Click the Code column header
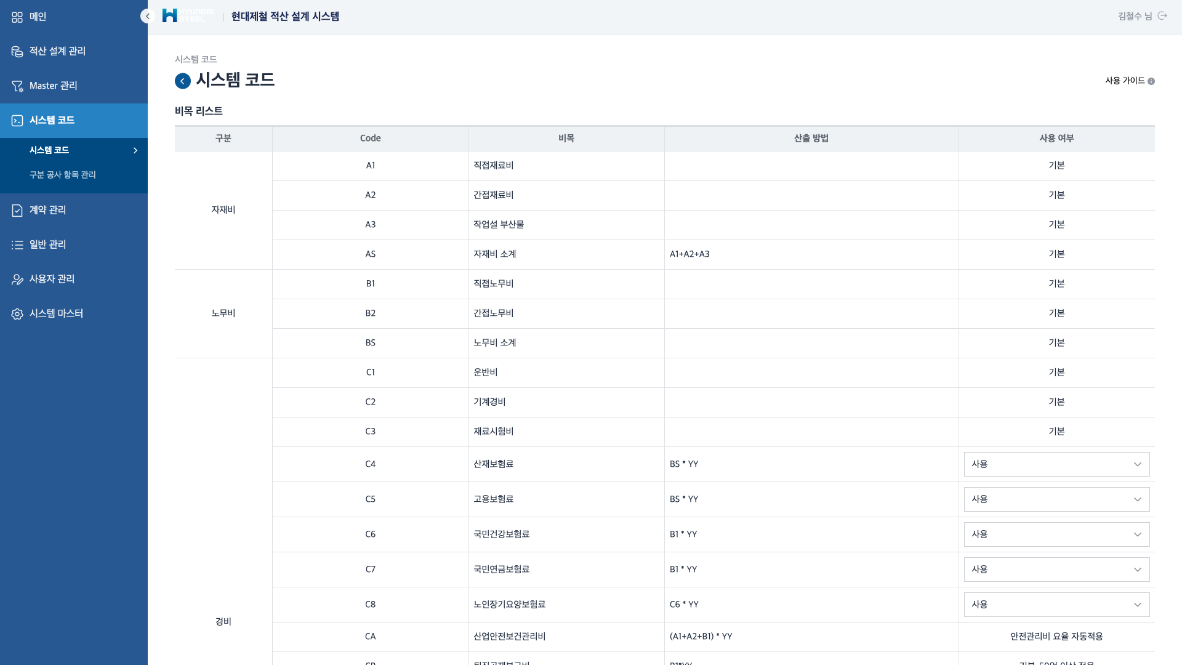Viewport: 1182px width, 665px height. (x=370, y=139)
